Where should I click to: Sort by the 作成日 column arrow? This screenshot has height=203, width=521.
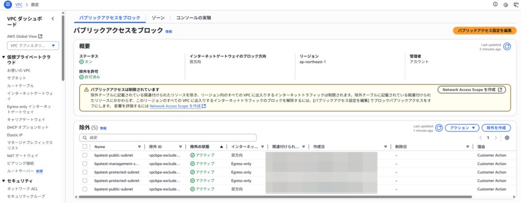point(386,147)
